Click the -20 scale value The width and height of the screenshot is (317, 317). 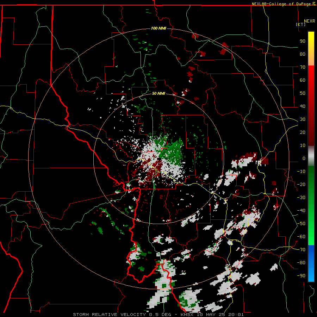click(x=301, y=184)
